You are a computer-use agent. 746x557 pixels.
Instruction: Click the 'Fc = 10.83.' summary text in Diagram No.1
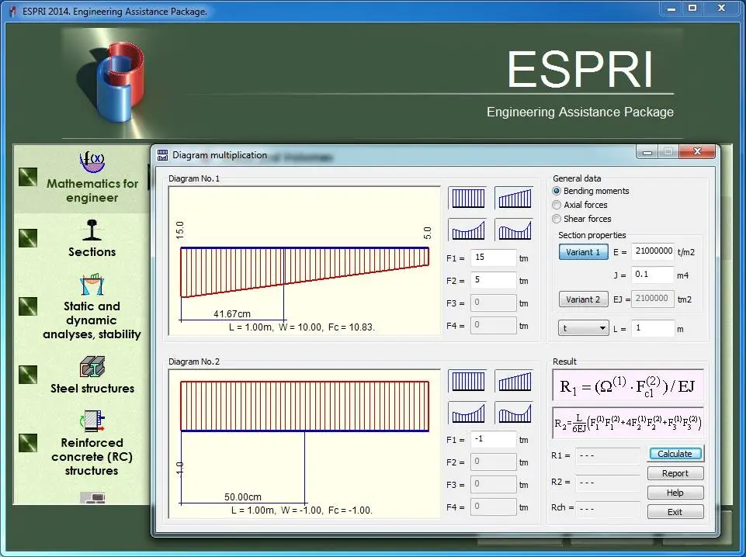352,327
